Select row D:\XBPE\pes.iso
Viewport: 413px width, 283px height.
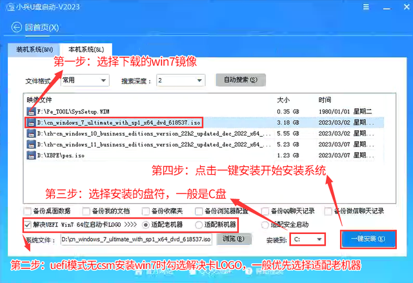coord(205,155)
